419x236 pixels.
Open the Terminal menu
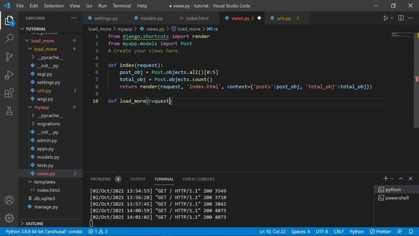click(122, 6)
